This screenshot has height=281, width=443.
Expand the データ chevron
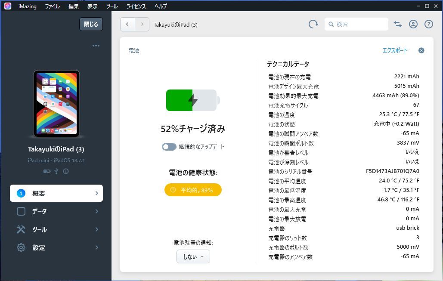(x=96, y=211)
